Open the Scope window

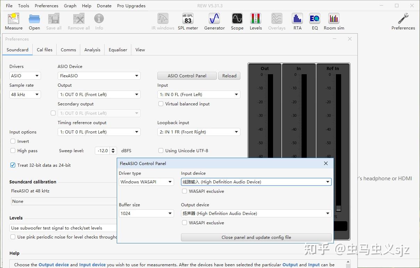[x=237, y=21]
